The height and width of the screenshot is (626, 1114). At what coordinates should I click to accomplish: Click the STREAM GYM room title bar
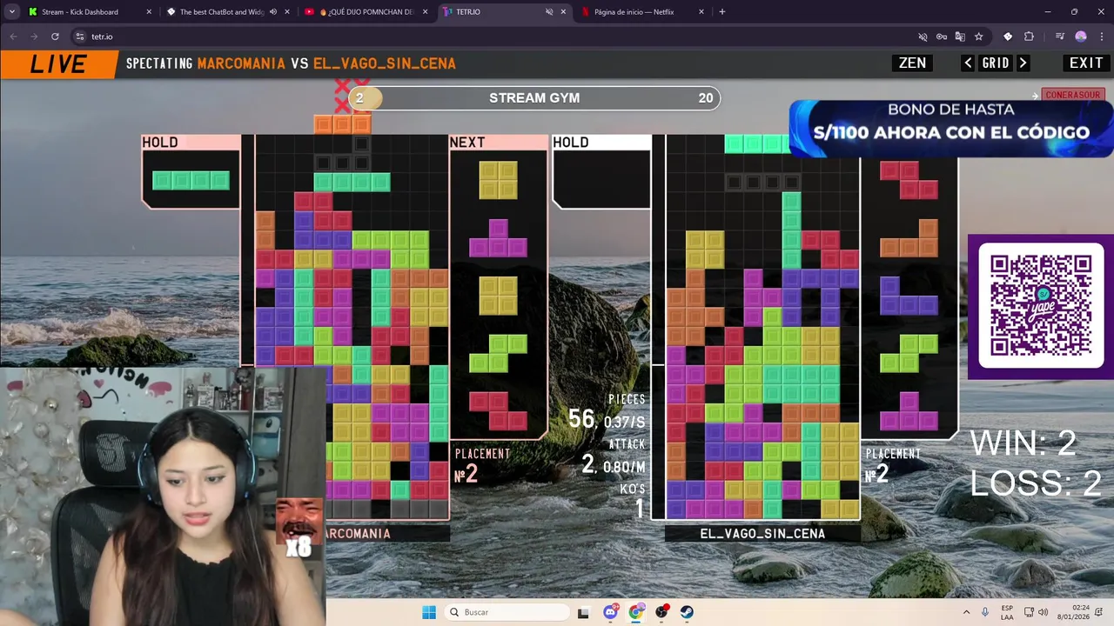(x=534, y=98)
